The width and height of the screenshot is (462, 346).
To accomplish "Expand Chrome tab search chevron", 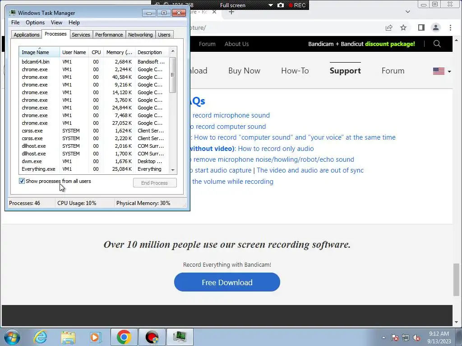I will pos(408,12).
